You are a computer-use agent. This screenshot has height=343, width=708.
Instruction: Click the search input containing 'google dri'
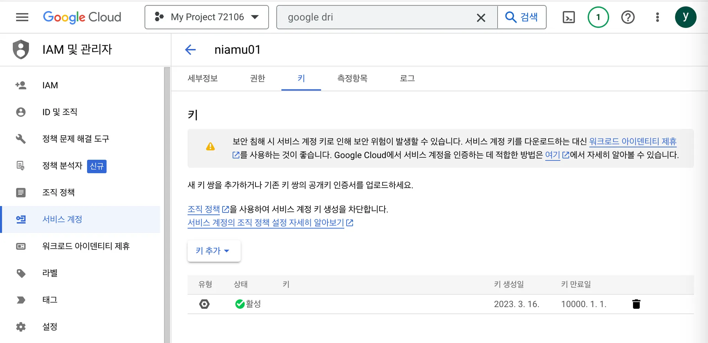pyautogui.click(x=380, y=17)
